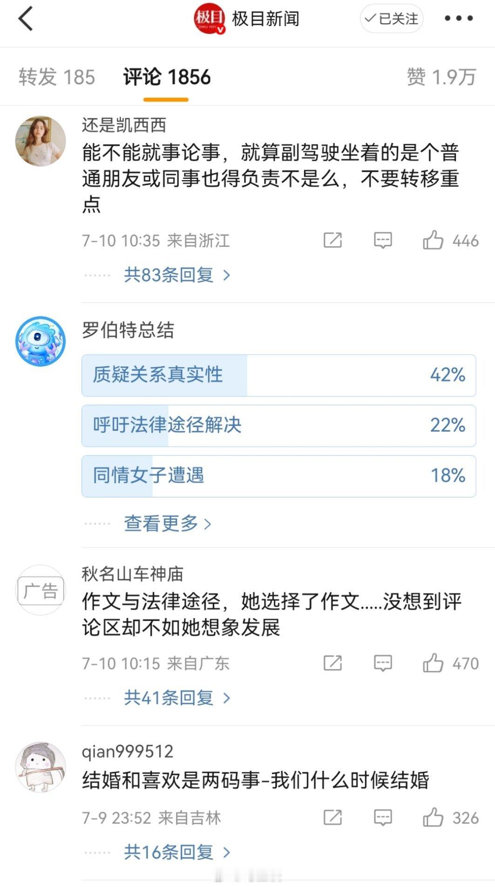Go back using the top arrow

coord(26,19)
